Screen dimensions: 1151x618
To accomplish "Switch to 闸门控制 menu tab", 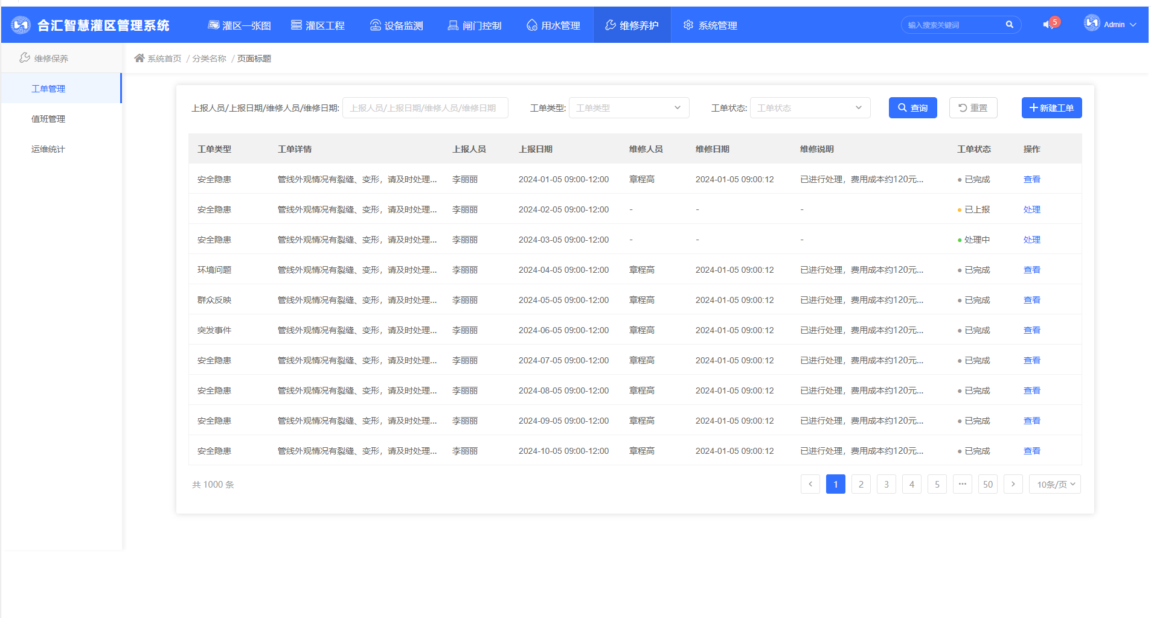I will pos(475,25).
